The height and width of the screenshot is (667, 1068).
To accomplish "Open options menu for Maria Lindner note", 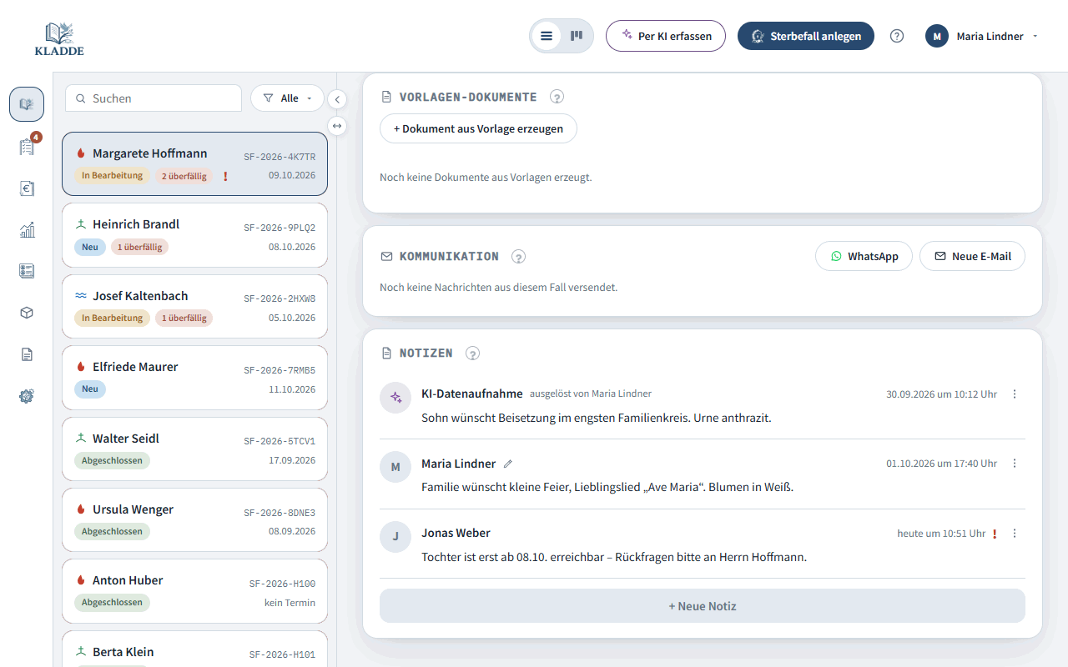I will point(1015,464).
